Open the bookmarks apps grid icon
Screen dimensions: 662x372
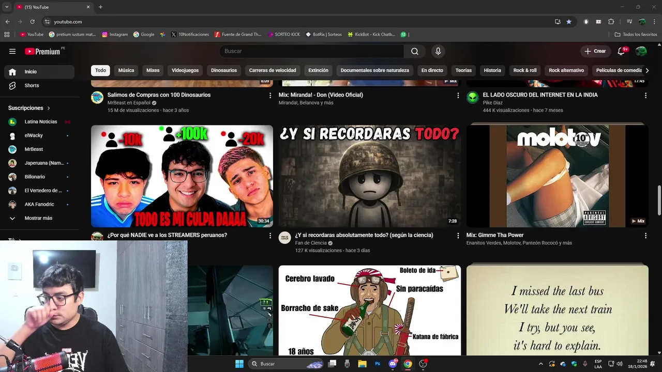pos(7,35)
